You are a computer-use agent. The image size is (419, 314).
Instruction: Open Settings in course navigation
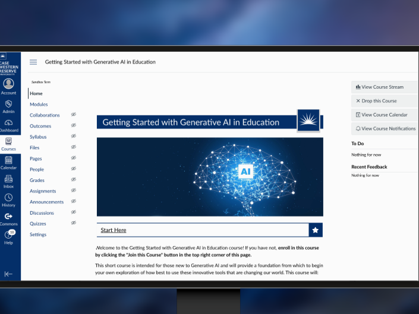(38, 234)
